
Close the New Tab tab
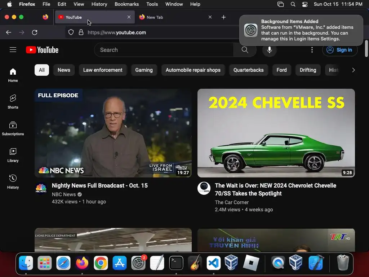[x=210, y=17]
